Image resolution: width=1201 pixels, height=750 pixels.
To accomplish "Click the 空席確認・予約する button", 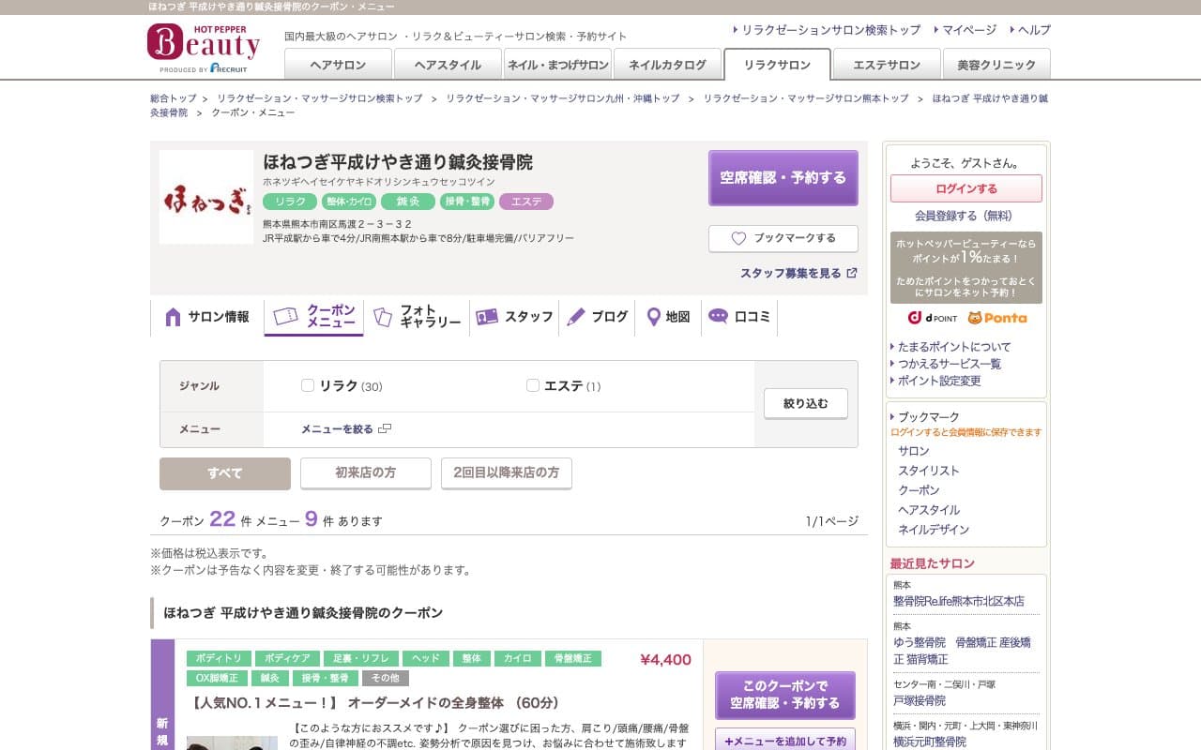I will click(x=783, y=177).
